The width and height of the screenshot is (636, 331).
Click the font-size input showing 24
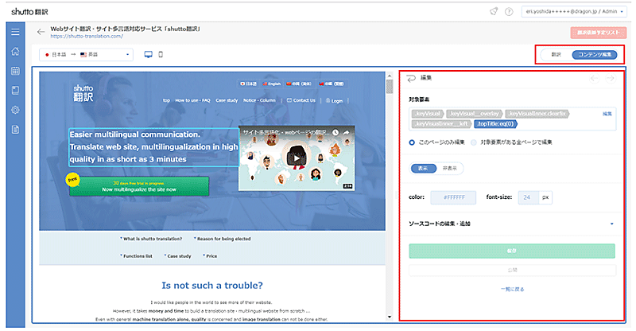528,196
